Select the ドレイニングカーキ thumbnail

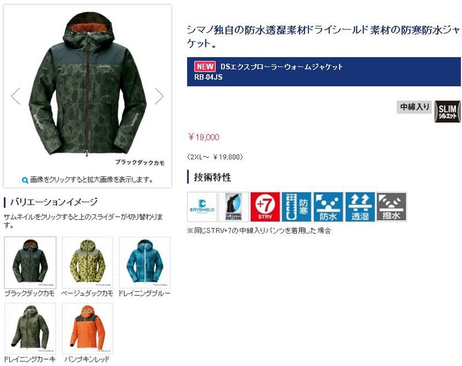(x=30, y=328)
